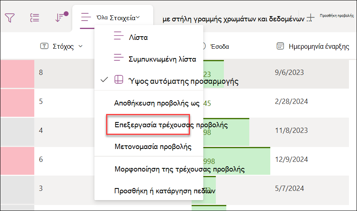The image size is (357, 211).
Task: Click the Στόχος column header
Action: pyautogui.click(x=63, y=46)
